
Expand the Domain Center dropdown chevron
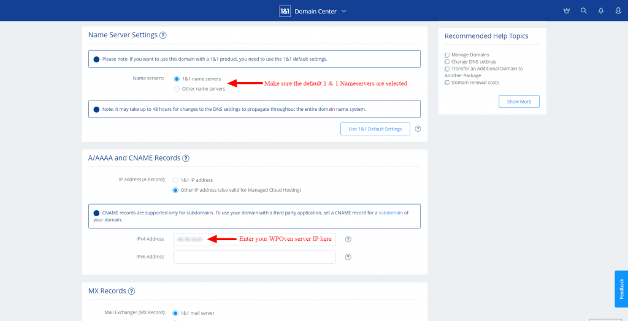click(x=343, y=12)
